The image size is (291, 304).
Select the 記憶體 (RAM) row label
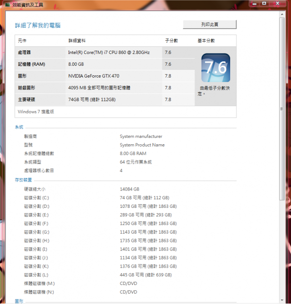(31, 64)
